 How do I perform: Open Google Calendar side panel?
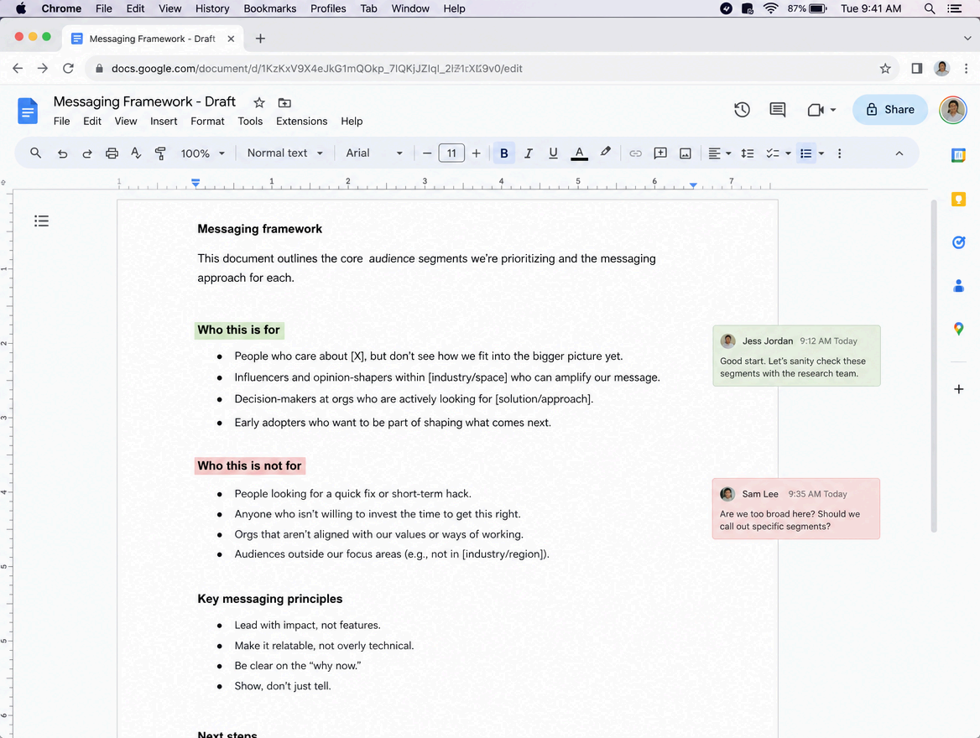pyautogui.click(x=958, y=155)
